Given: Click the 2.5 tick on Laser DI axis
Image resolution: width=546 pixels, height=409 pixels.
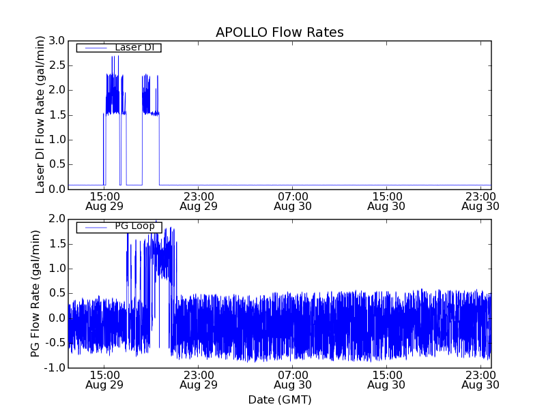Looking at the screenshot, I should [57, 65].
